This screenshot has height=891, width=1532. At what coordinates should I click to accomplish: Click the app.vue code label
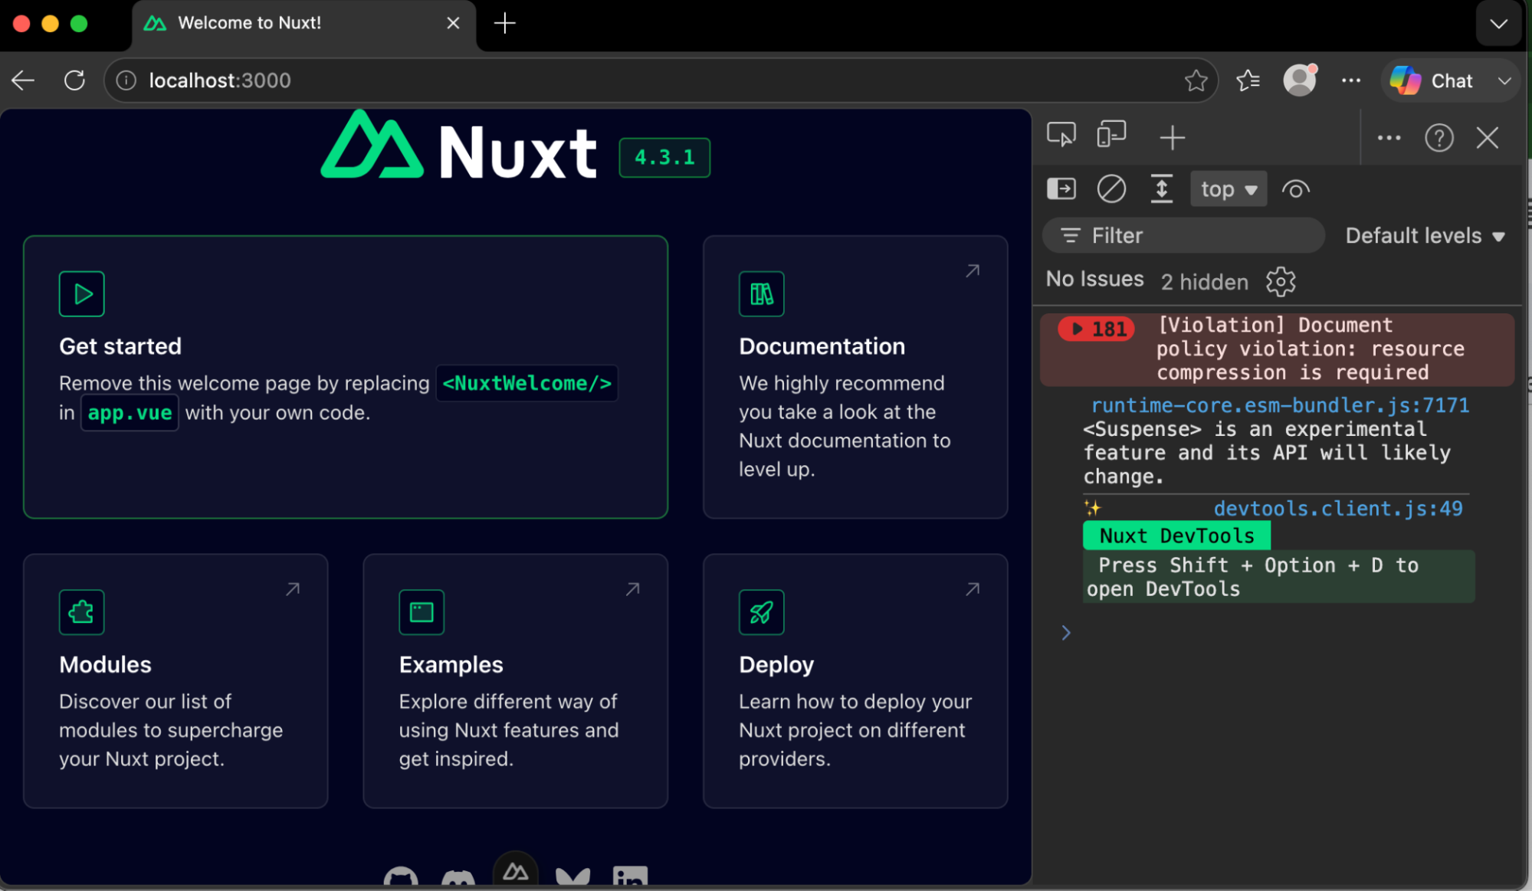click(130, 413)
